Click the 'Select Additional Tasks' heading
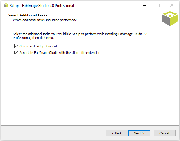 coord(28,15)
